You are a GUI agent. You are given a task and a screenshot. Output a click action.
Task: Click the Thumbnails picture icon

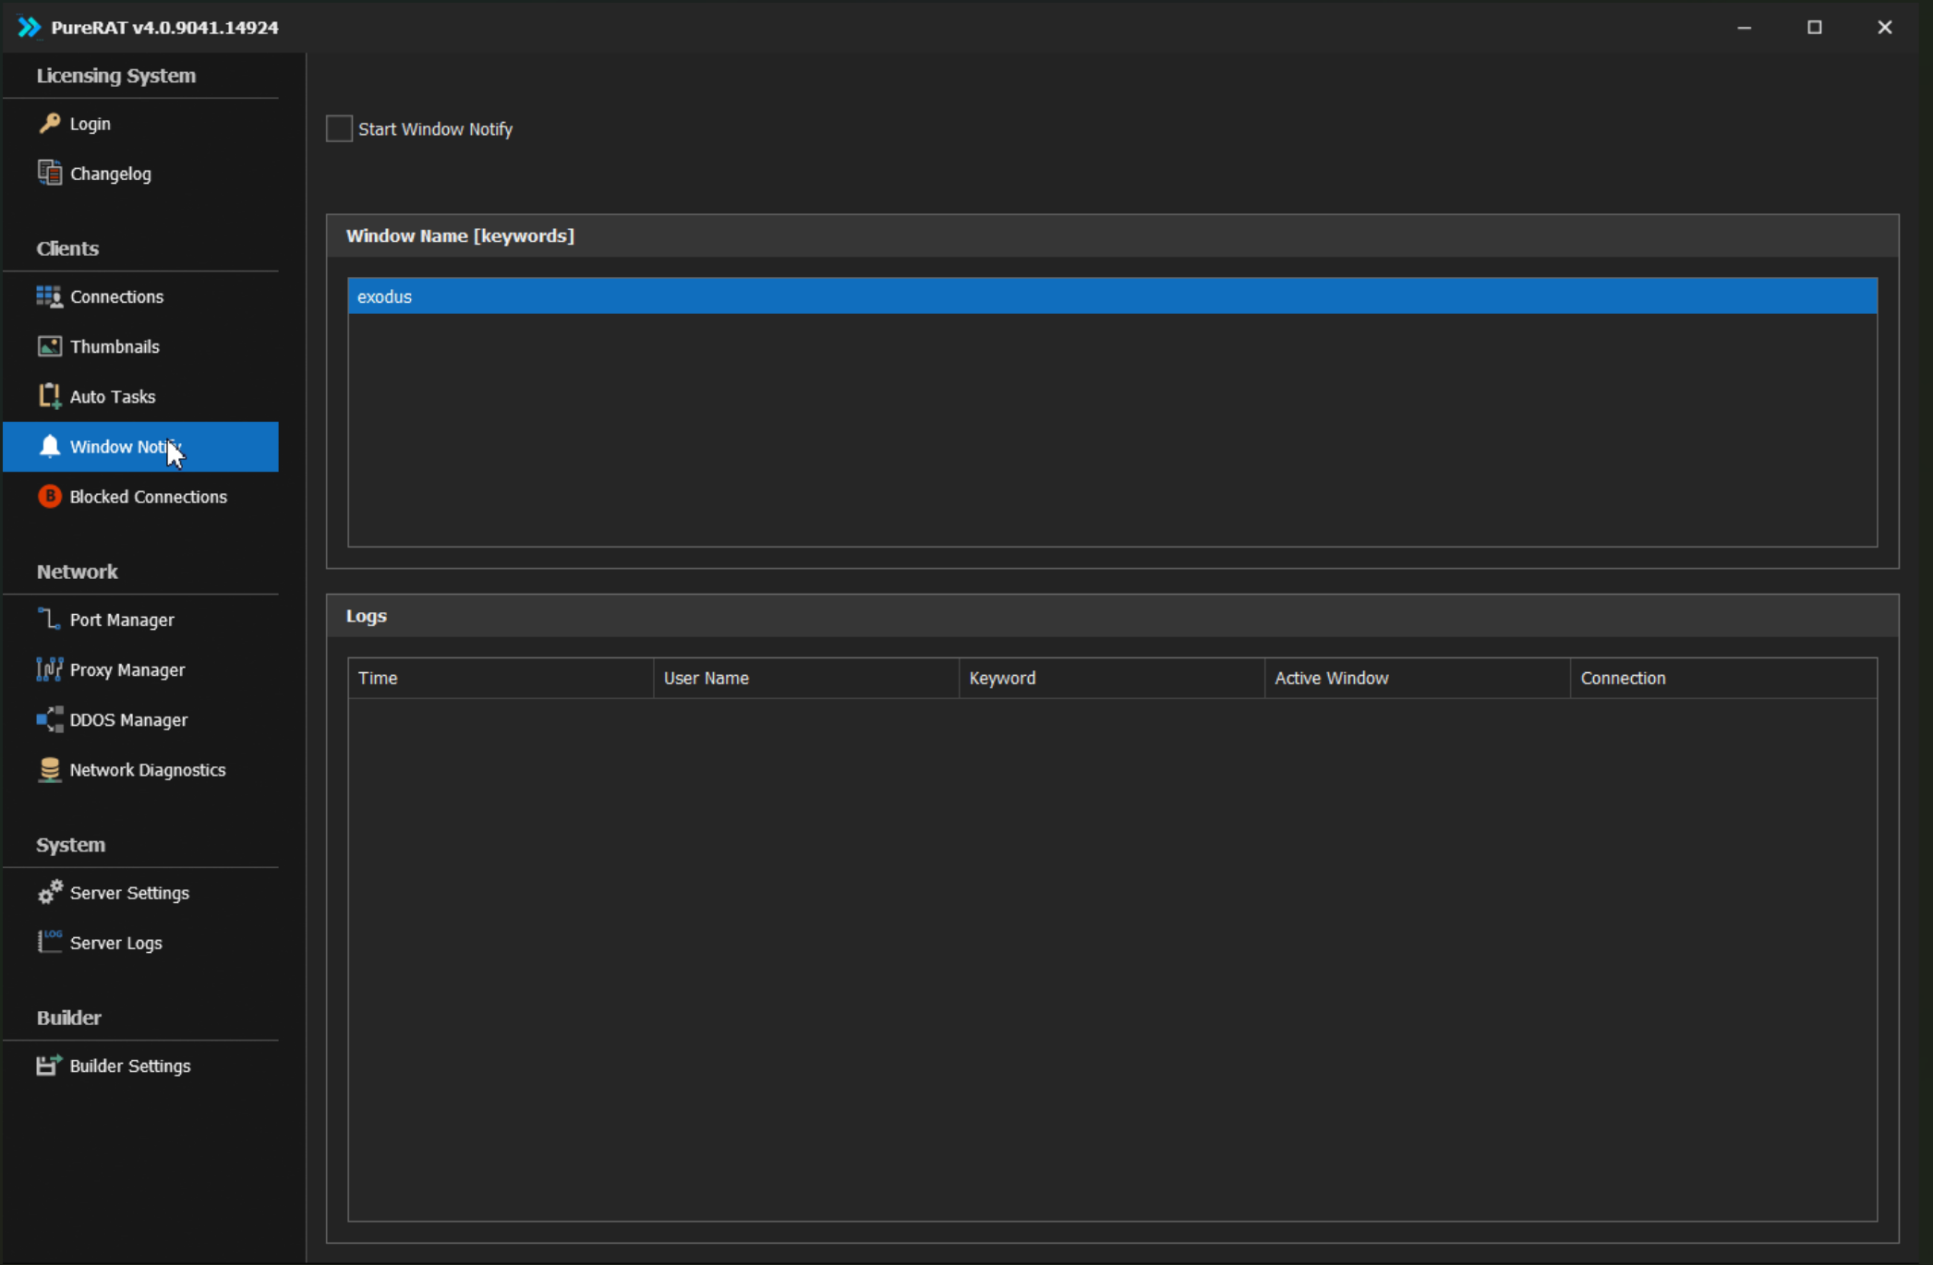(50, 346)
